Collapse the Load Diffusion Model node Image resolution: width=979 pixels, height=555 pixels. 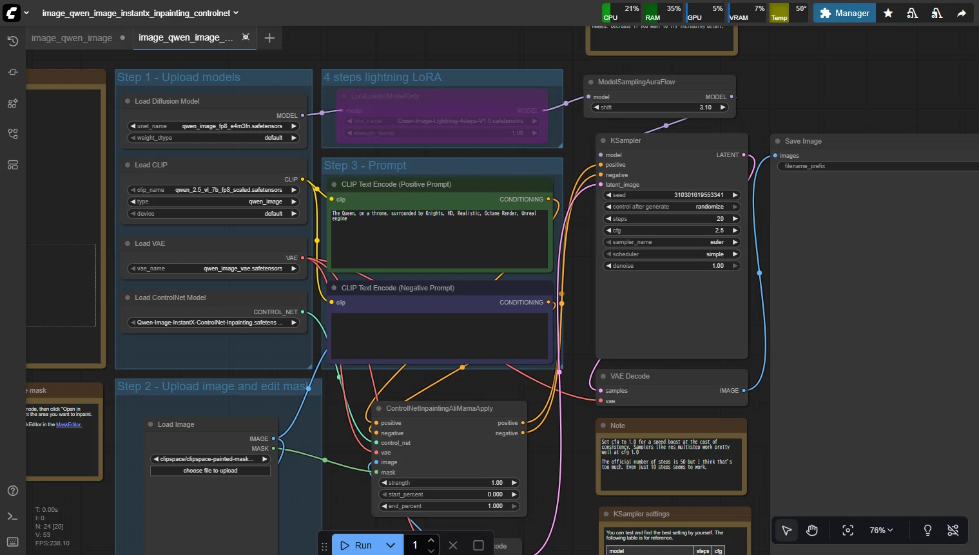(128, 101)
